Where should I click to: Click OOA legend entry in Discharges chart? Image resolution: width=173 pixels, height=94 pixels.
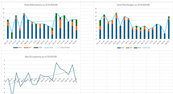(x=137, y=48)
